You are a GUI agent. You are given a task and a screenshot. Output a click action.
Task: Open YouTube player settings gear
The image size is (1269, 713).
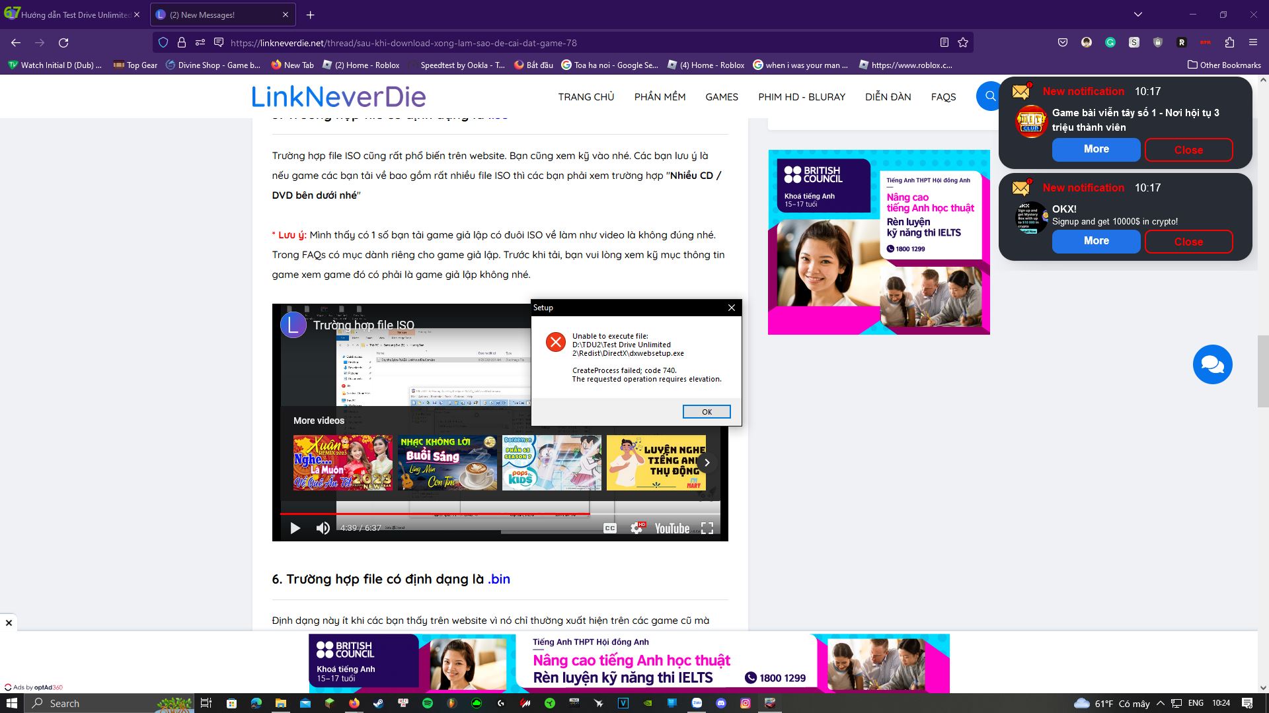pos(636,528)
